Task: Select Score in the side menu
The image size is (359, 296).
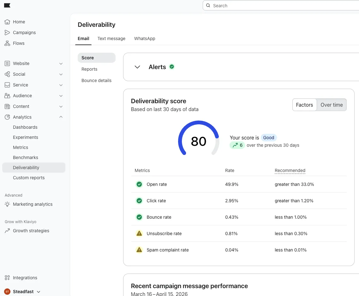Action: pos(97,58)
